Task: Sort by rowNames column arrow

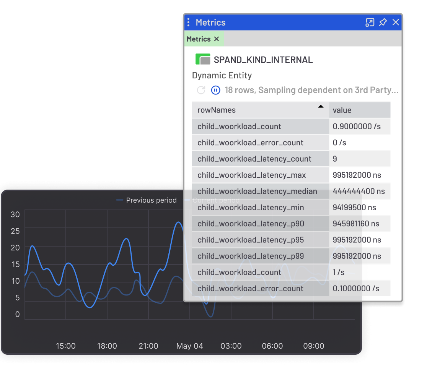Action: 321,107
